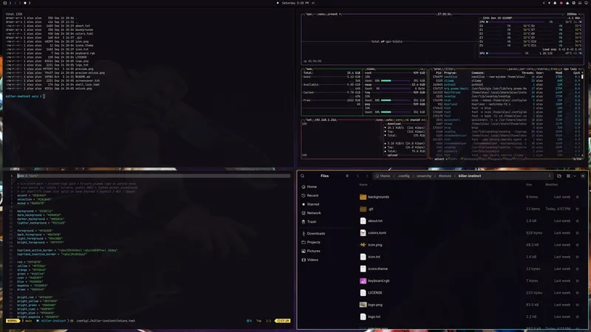Open Recent in Files sidebar

click(310, 196)
